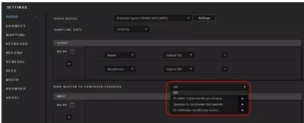Viewport: 304px width, 123px height.
Task: Switch to the General settings tab
Action: click(x=16, y=62)
